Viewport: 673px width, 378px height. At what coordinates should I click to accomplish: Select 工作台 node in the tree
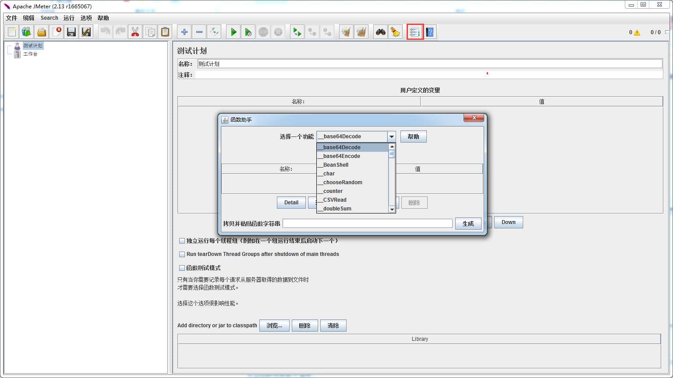click(x=30, y=54)
